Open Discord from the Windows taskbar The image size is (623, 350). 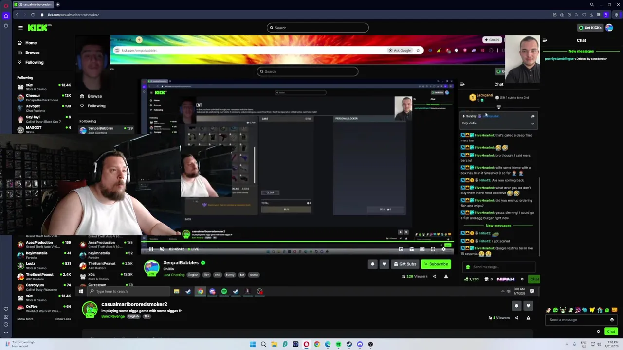point(360,344)
